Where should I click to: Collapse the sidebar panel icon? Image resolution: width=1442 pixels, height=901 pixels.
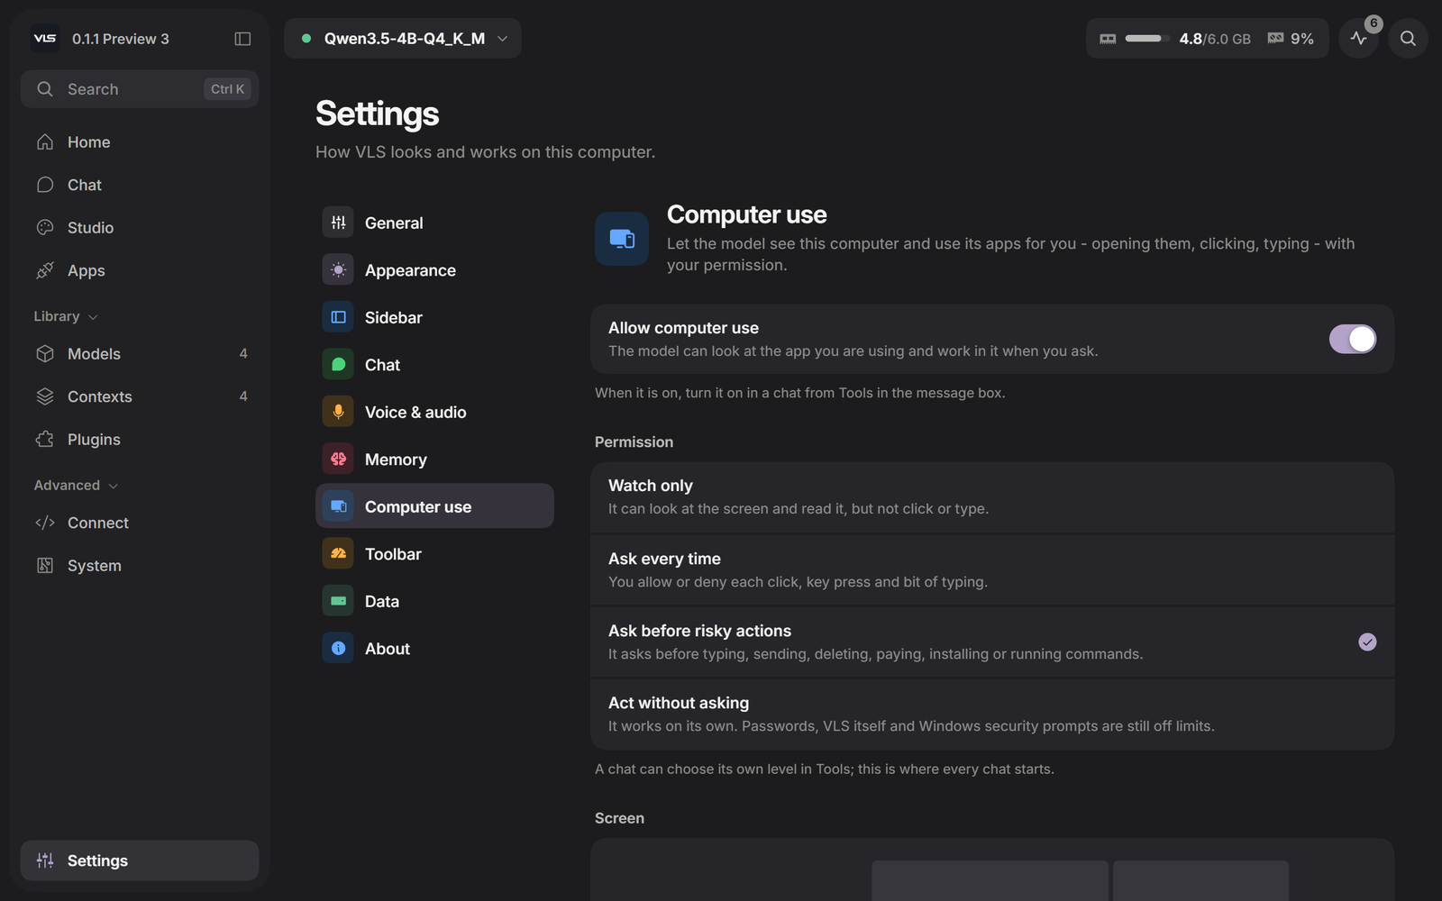[242, 39]
